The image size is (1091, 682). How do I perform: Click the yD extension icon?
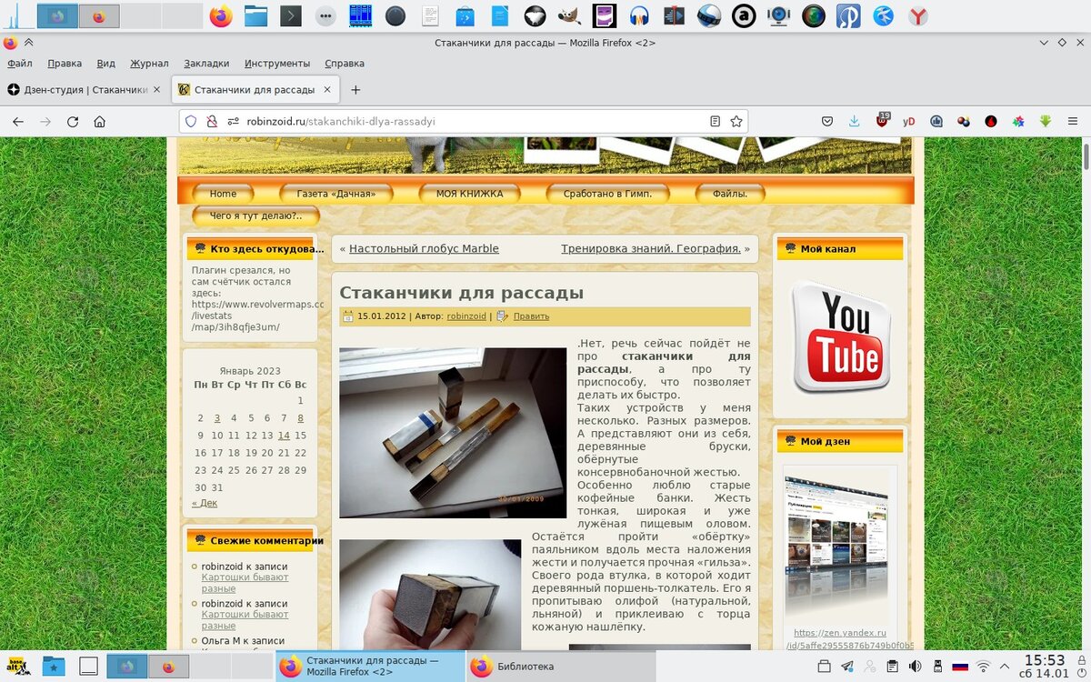click(909, 121)
